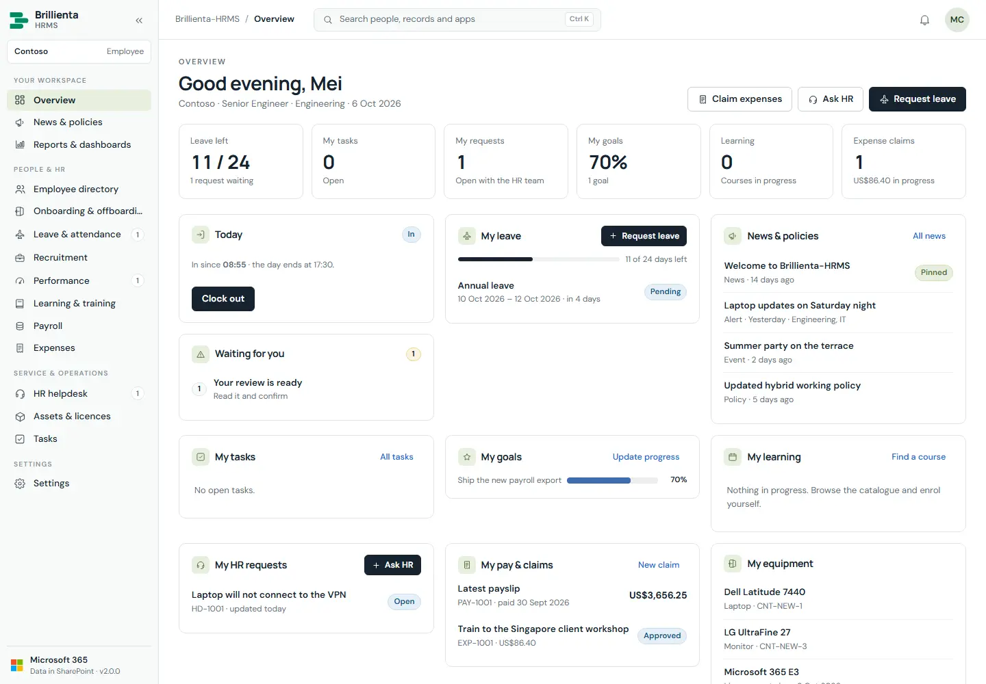Click the My equipment card icon
986x684 pixels.
click(733, 564)
